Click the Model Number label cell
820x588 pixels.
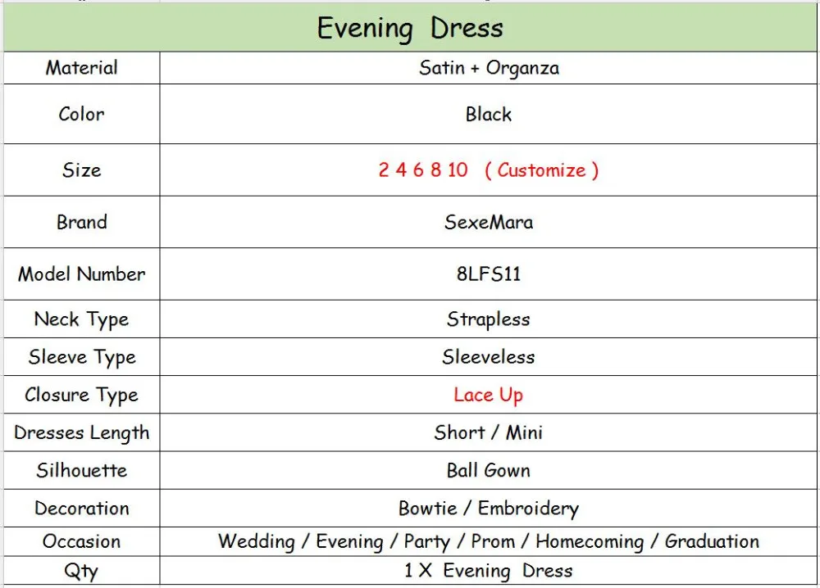pos(81,274)
